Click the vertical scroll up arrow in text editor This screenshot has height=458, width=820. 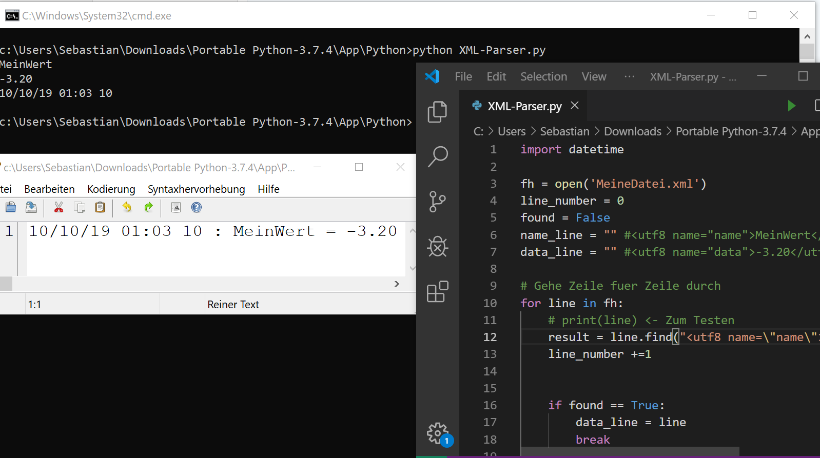[x=412, y=231]
